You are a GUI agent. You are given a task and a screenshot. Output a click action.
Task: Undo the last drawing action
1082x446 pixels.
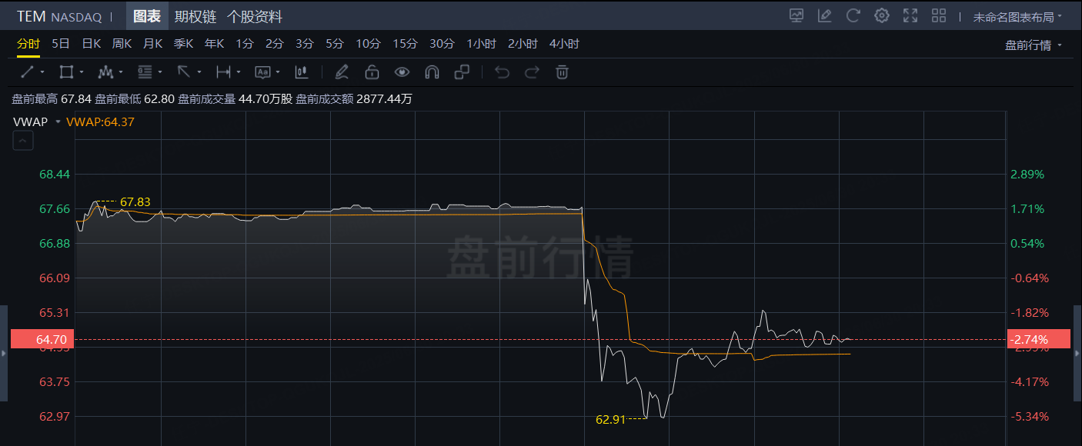(x=503, y=72)
